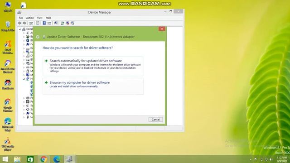Click the Forward arrow in Device Manager toolbar
This screenshot has width=290, height=163.
point(24,23)
